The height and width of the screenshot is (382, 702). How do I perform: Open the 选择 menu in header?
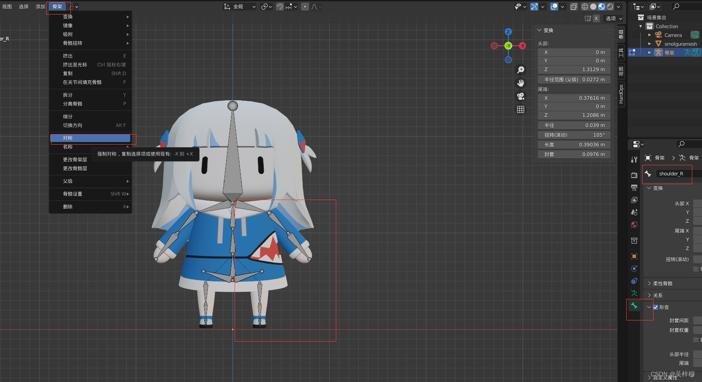(x=23, y=7)
